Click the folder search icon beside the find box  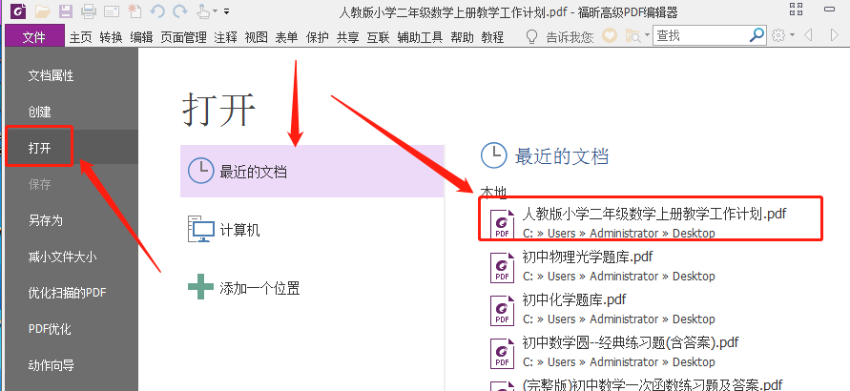(632, 36)
